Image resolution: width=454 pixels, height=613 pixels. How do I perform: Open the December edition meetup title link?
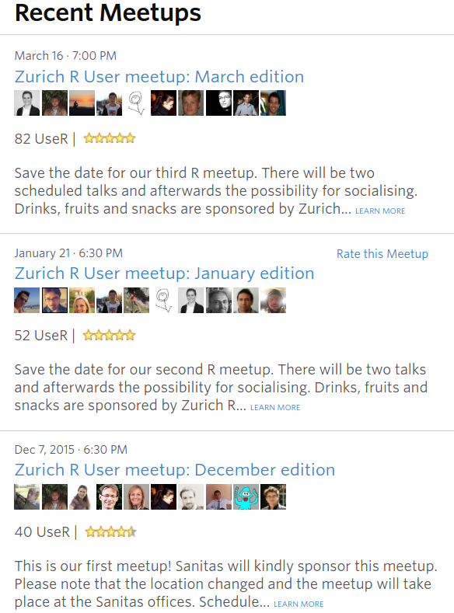(175, 470)
